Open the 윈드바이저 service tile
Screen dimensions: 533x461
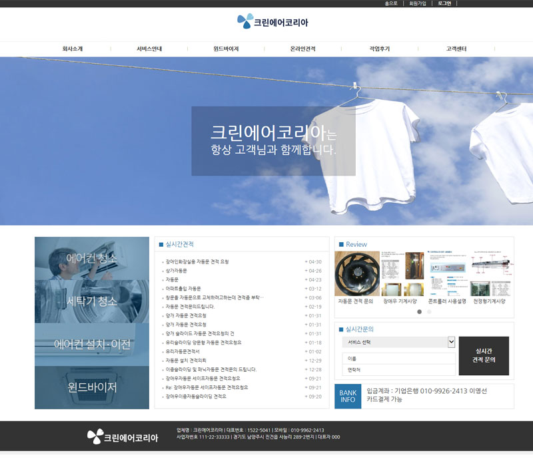(x=92, y=387)
